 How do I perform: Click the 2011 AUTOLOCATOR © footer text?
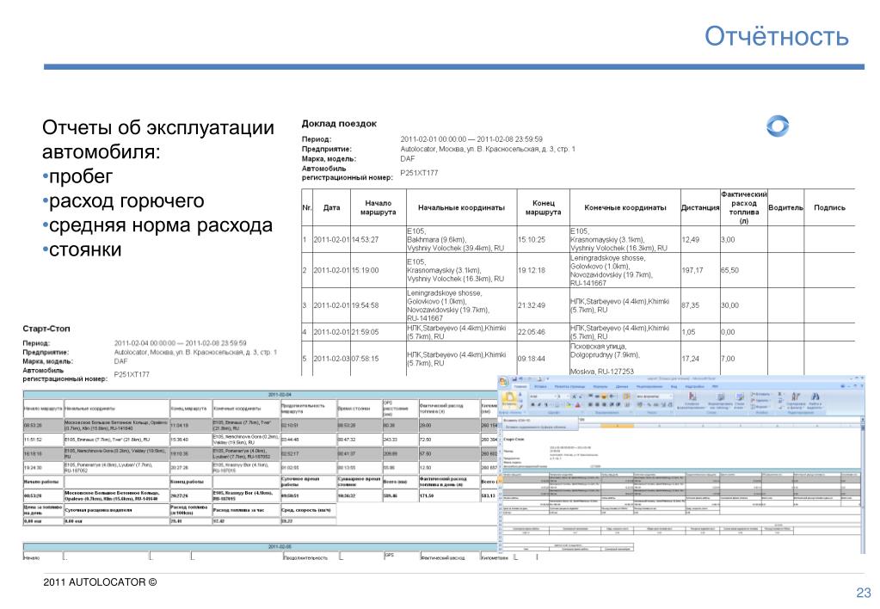tap(100, 582)
